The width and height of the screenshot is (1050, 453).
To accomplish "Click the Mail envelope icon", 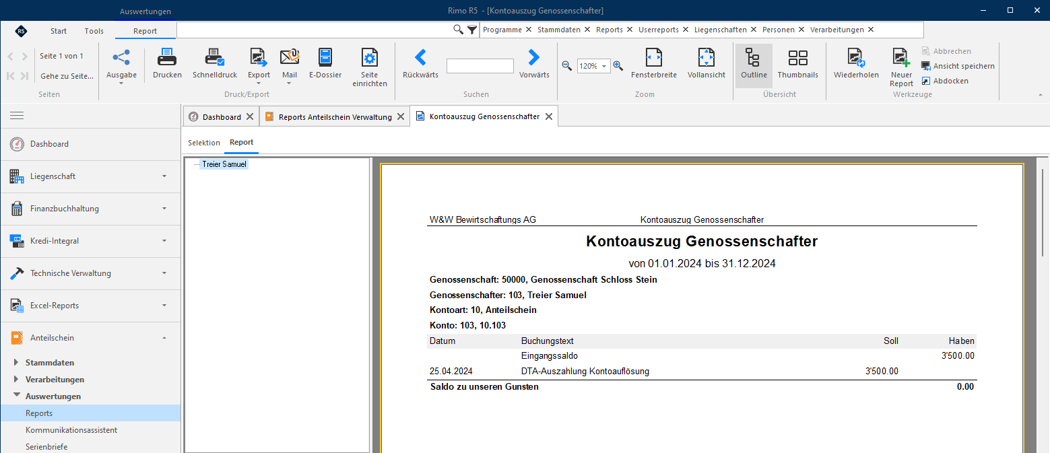I will (290, 57).
